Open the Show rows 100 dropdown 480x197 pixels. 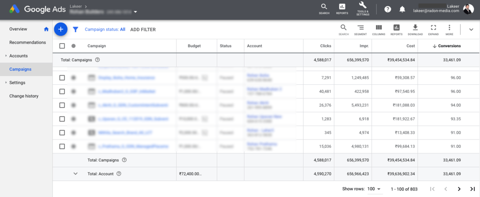tap(374, 189)
